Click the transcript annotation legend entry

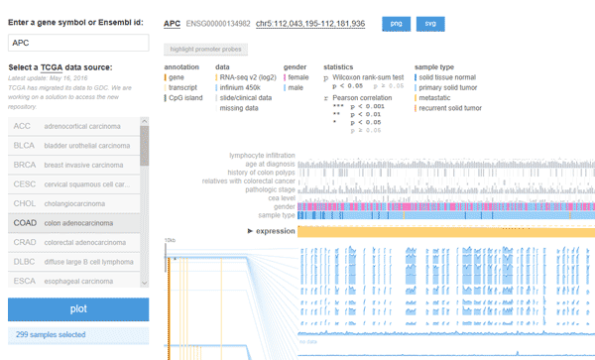(180, 87)
